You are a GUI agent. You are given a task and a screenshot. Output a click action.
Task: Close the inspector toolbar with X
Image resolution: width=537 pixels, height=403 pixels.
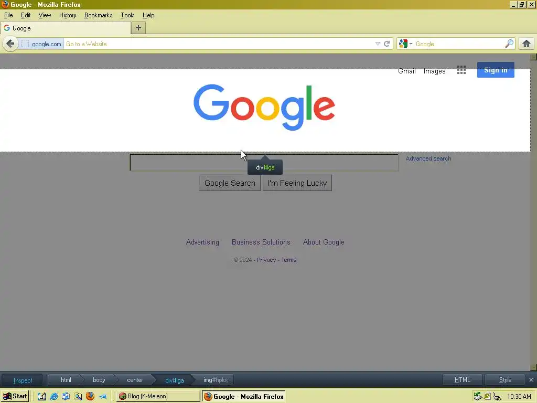(x=531, y=380)
